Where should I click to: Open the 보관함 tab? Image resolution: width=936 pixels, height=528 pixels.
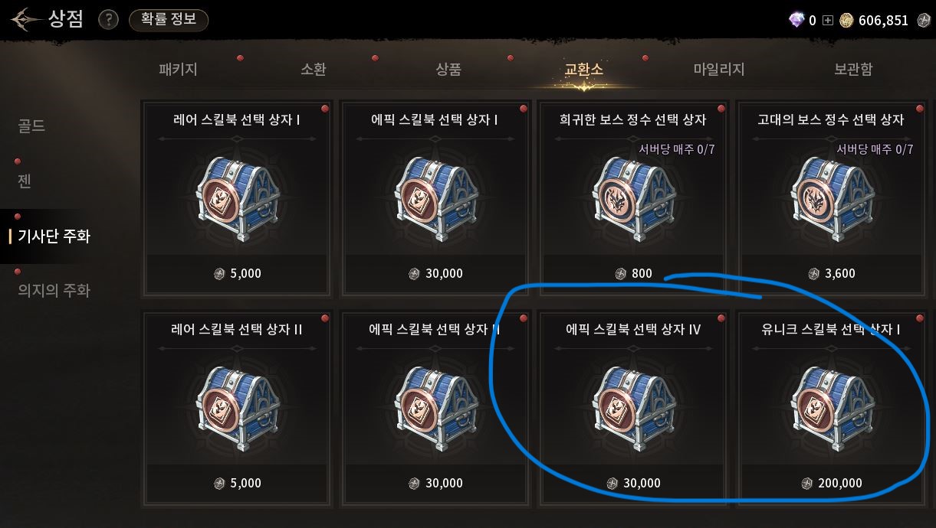pyautogui.click(x=853, y=69)
